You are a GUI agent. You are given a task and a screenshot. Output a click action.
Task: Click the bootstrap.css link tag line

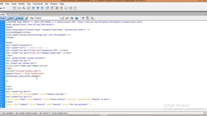coord(38,35)
